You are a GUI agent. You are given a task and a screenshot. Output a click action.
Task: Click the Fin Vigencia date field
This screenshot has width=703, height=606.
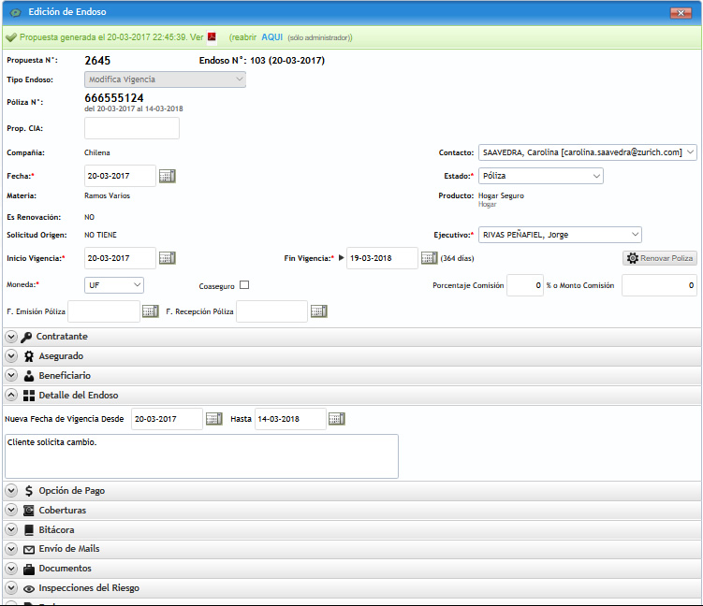point(382,258)
